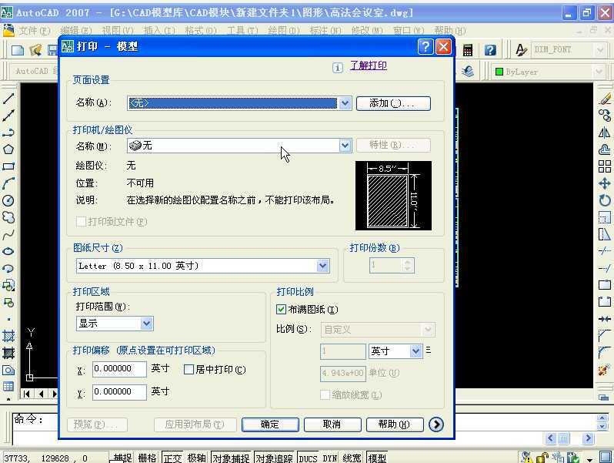Open the 修改(M) menu
The image size is (614, 463).
pyautogui.click(x=367, y=30)
